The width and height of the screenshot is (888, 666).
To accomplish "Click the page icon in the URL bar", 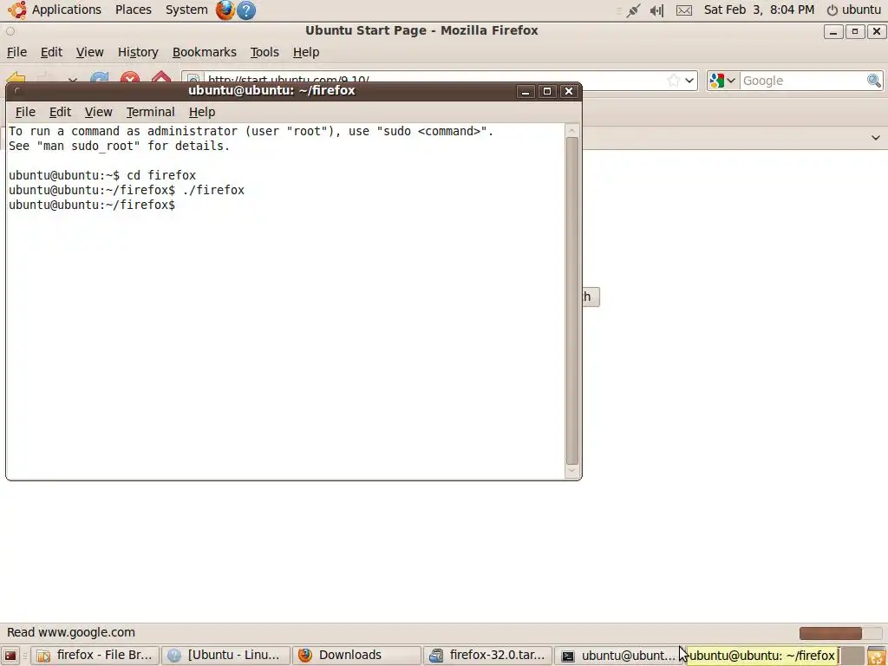I will [193, 79].
